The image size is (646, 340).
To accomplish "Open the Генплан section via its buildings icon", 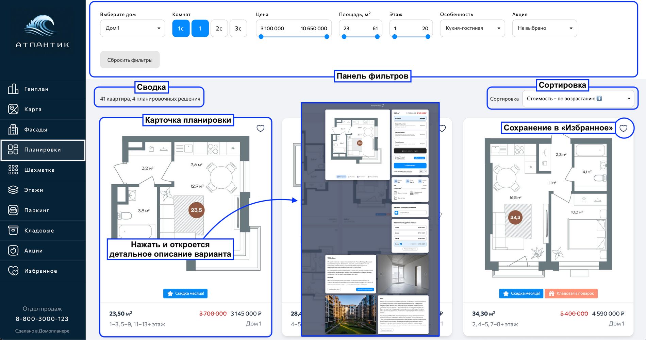I will coord(13,89).
